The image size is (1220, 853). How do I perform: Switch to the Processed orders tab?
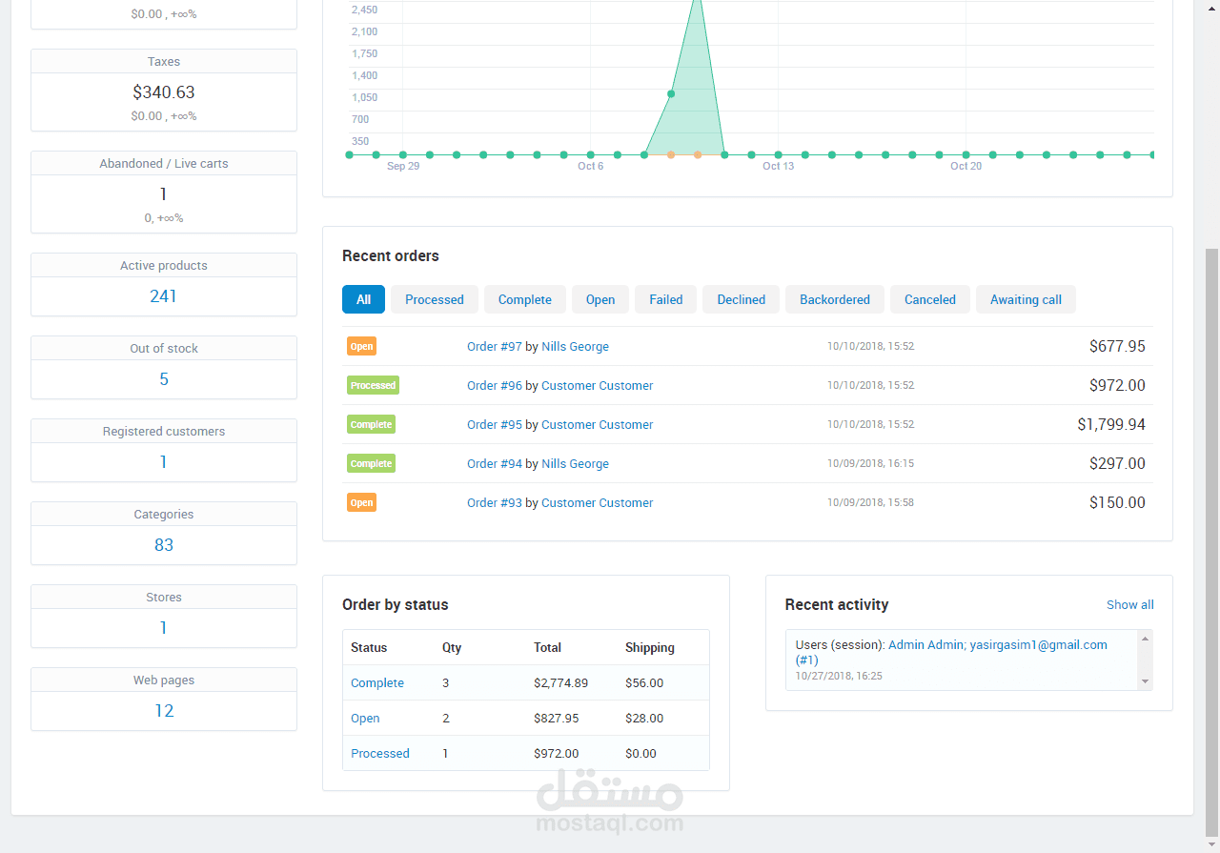(435, 299)
